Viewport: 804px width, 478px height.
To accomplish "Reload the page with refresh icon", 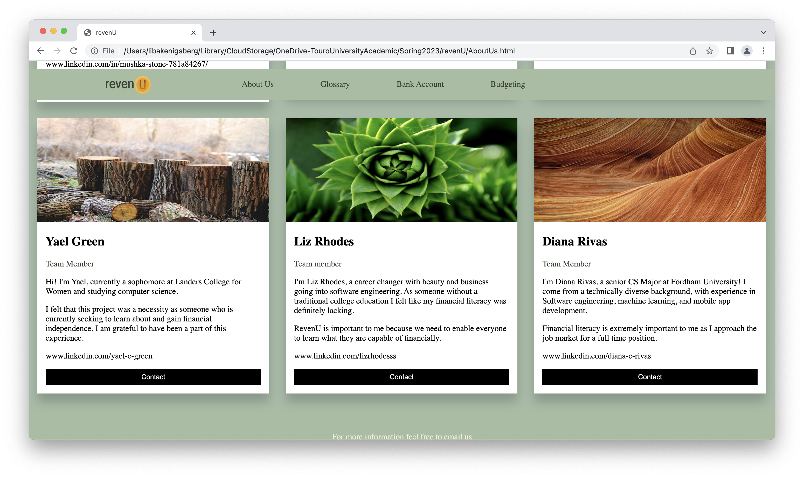I will (74, 51).
